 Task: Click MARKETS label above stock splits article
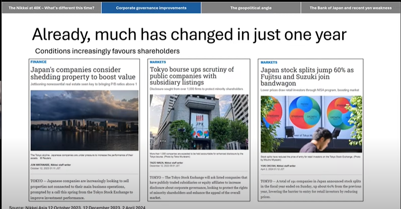pos(269,62)
